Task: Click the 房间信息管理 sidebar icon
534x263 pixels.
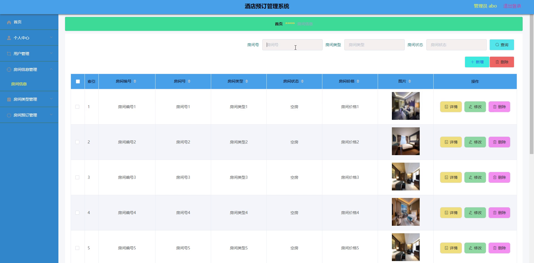Action: click(x=9, y=70)
